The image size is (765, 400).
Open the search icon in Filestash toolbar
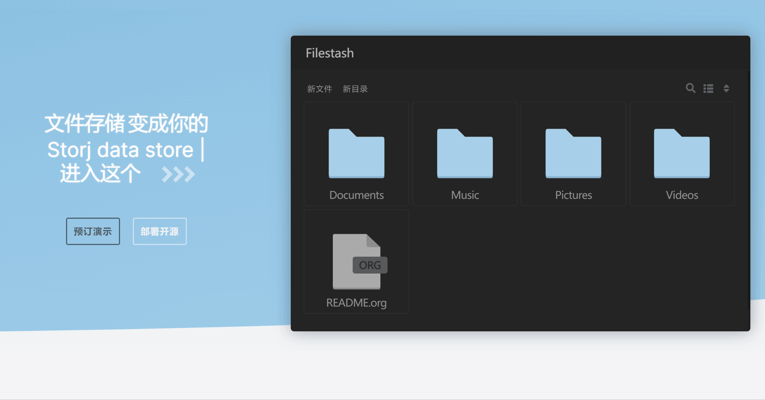(690, 88)
